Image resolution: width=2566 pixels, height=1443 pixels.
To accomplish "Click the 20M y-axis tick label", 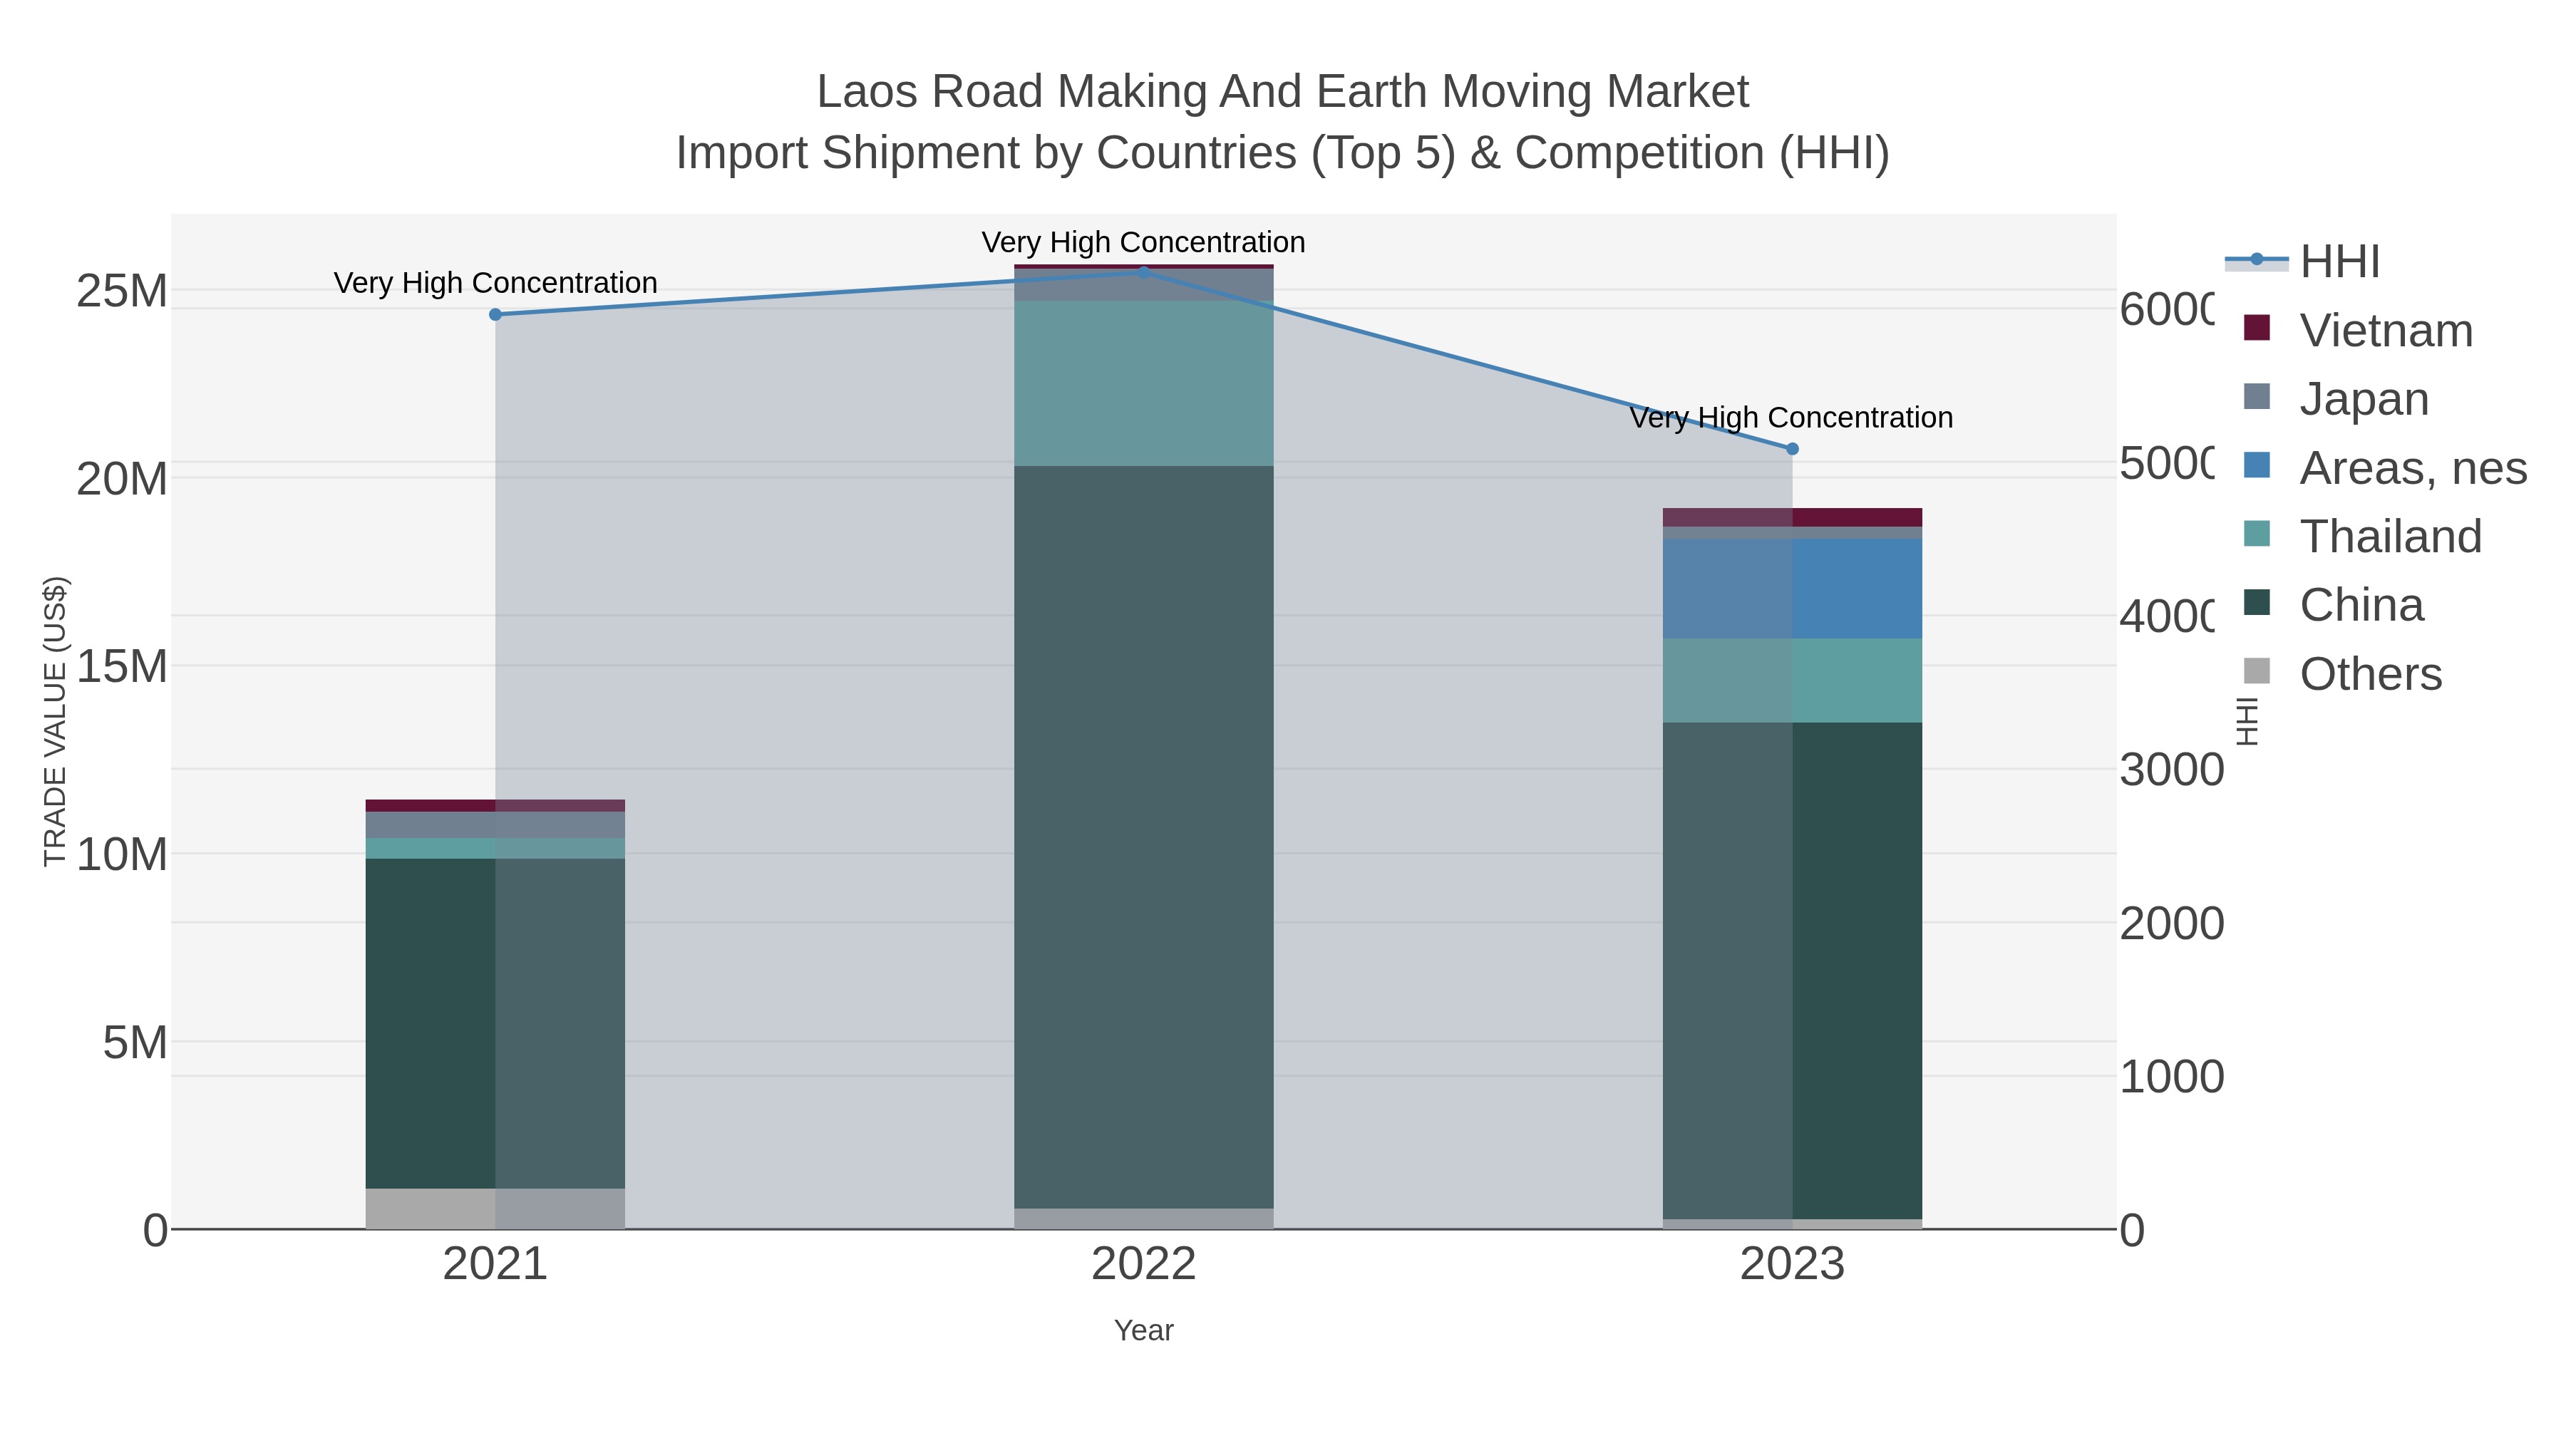I will pyautogui.click(x=121, y=479).
